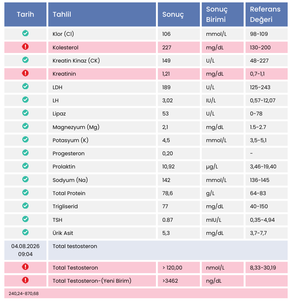The image size is (296, 303).
Task: Click the green checkmark beside Trigliserid
Action: (25, 206)
